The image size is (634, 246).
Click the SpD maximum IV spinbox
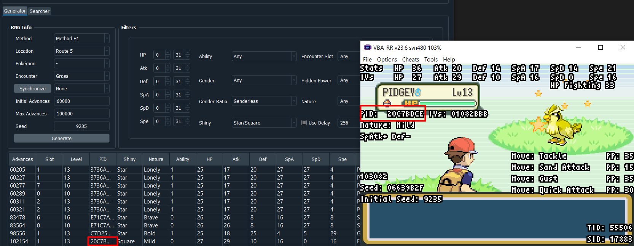point(182,108)
